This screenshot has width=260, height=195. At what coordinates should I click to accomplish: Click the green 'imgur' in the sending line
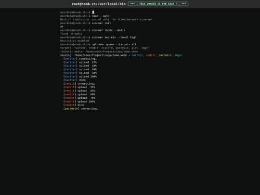(179, 55)
